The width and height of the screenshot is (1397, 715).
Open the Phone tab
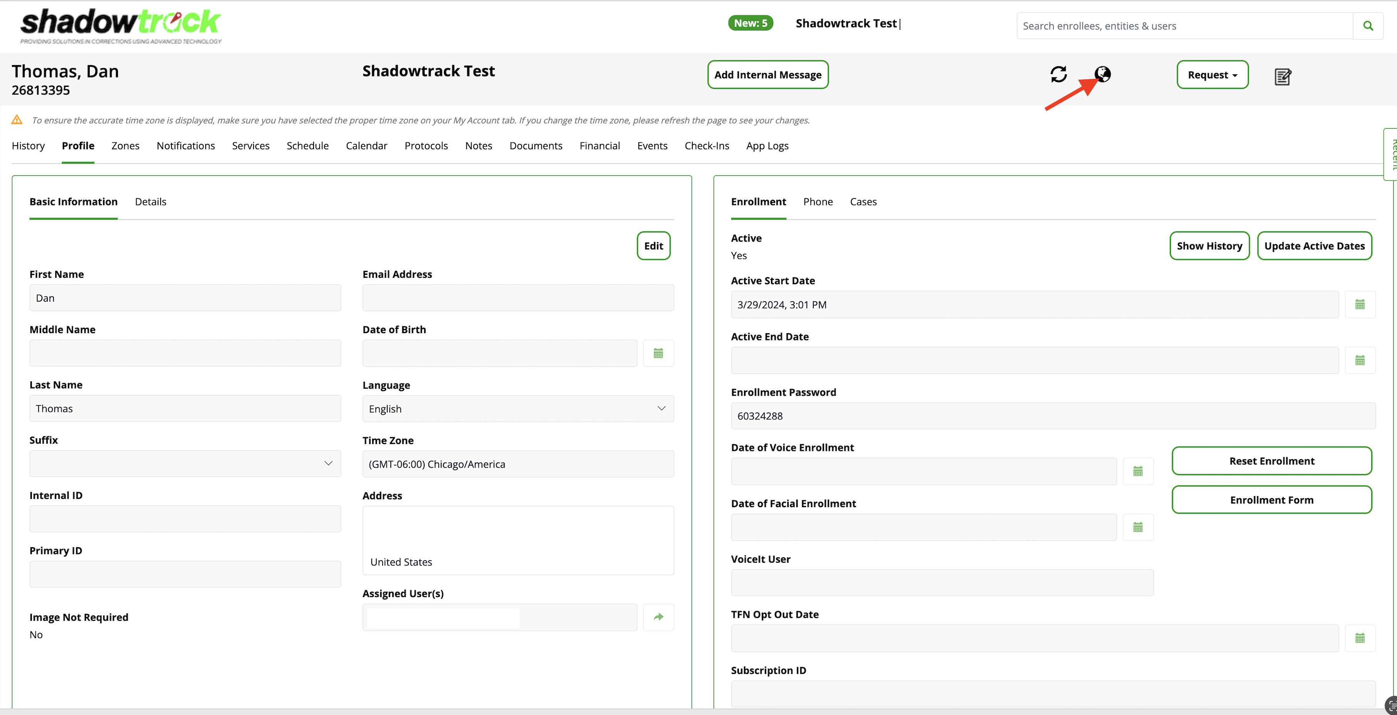(x=817, y=202)
